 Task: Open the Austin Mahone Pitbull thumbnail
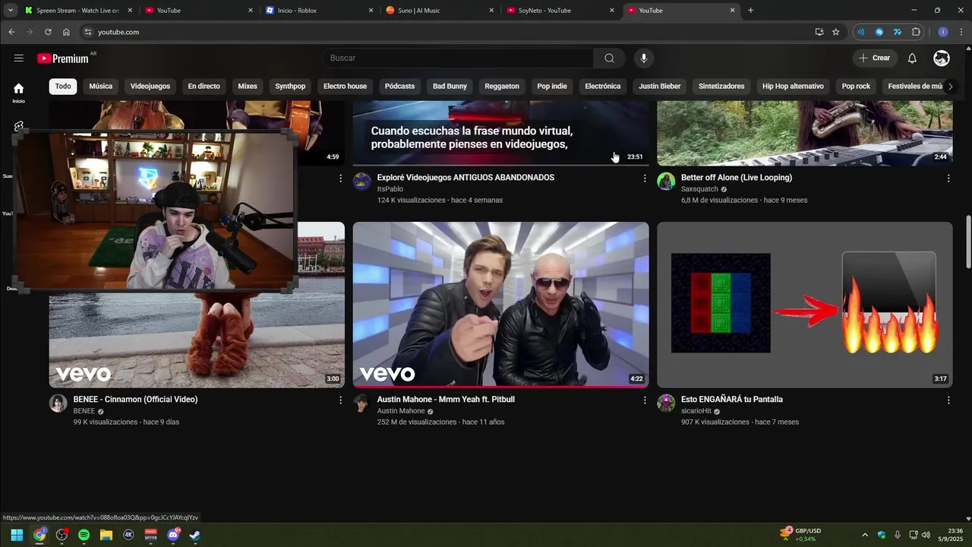point(501,305)
